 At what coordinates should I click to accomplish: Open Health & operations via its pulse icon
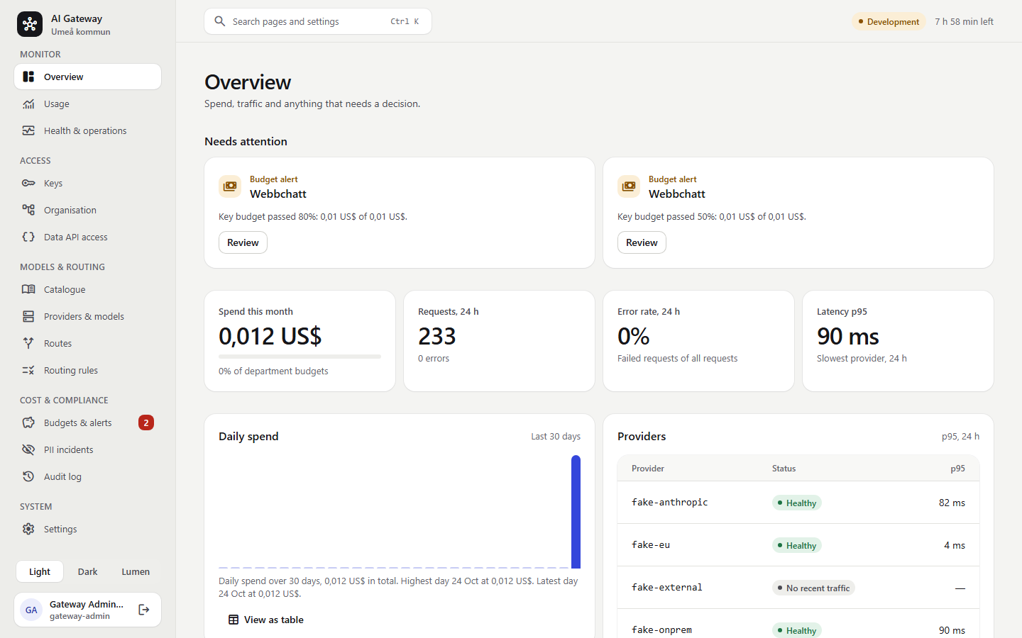(x=28, y=131)
